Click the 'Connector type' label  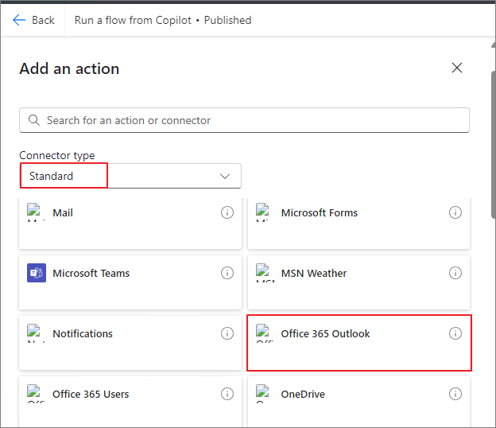coord(57,155)
